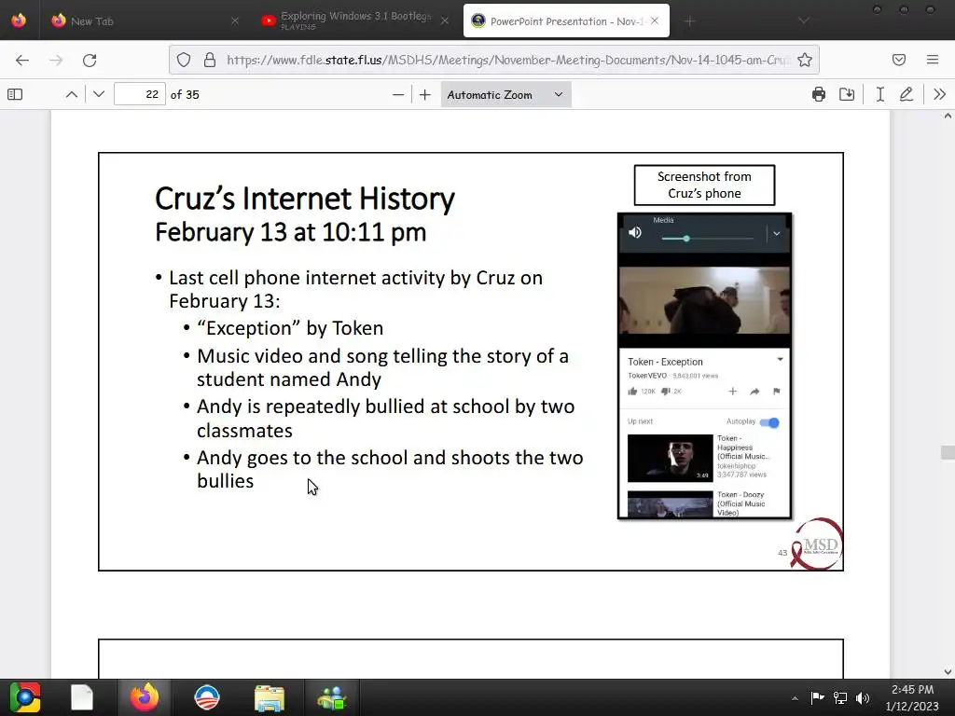Image resolution: width=955 pixels, height=716 pixels.
Task: Show hidden system tray icons
Action: (x=795, y=698)
